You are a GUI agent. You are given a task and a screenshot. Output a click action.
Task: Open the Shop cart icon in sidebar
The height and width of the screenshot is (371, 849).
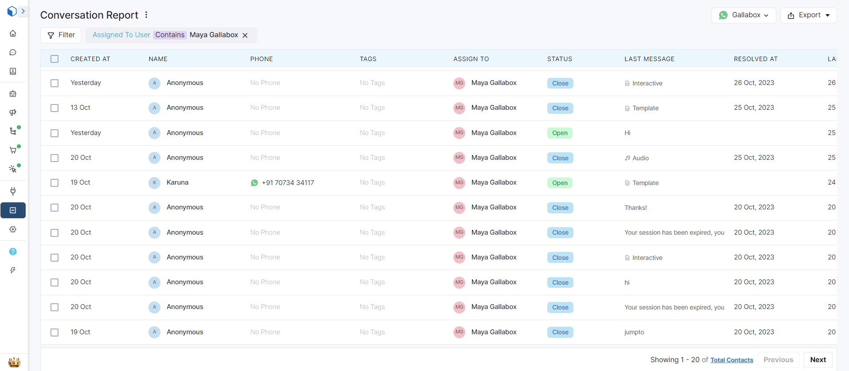click(x=13, y=151)
